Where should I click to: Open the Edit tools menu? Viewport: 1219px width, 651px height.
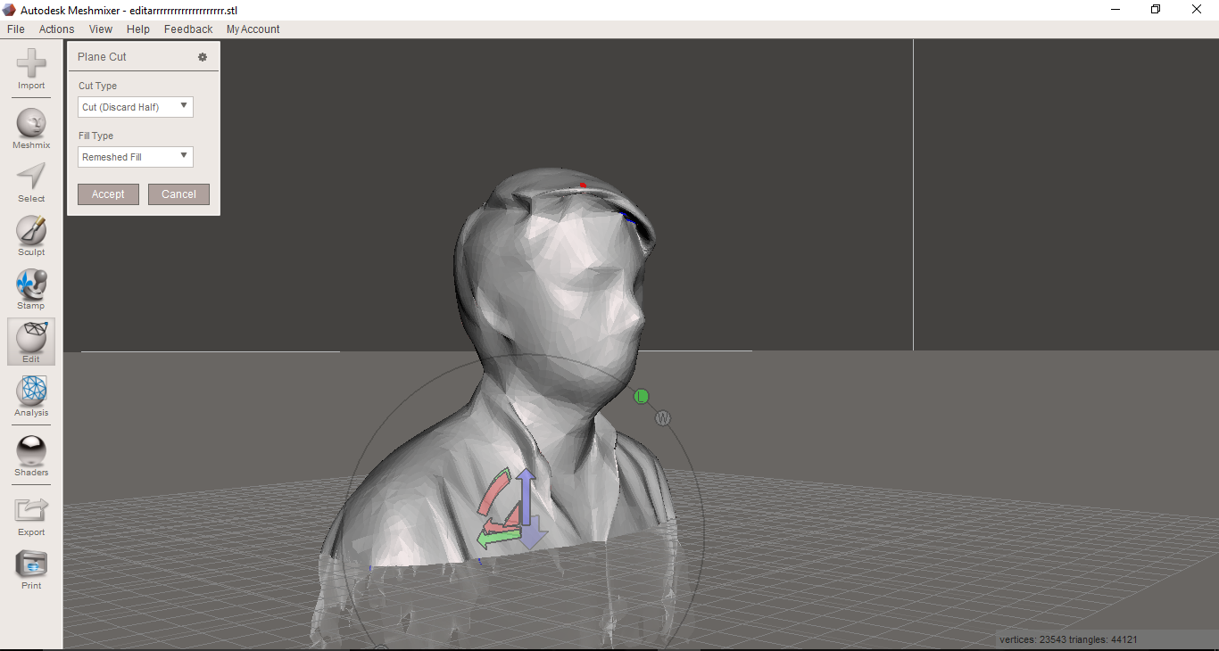31,342
